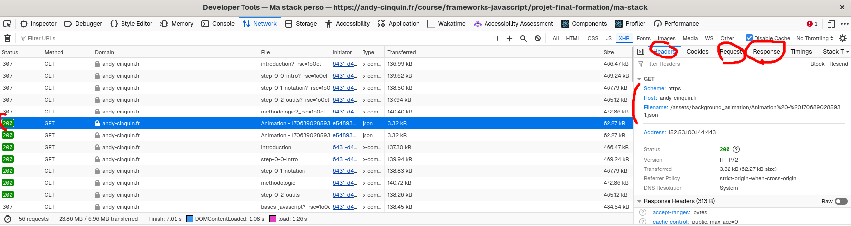Collapse the GET request section
The image size is (851, 226).
[x=639, y=79]
